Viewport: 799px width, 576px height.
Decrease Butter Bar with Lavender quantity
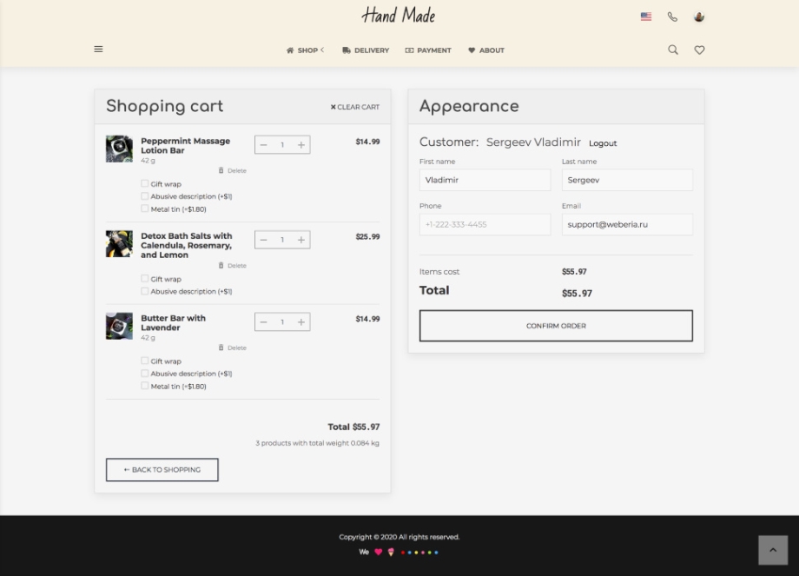264,322
